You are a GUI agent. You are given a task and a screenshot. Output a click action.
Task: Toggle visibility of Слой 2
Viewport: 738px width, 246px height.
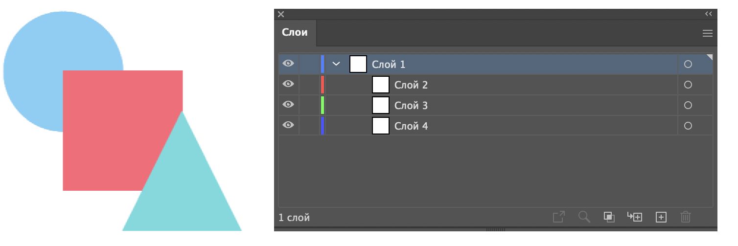[x=289, y=84]
